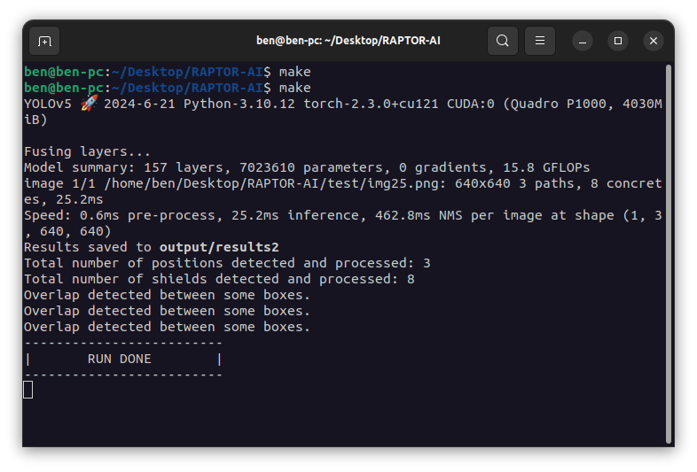697x472 pixels.
Task: Maximize the terminal window
Action: [618, 41]
